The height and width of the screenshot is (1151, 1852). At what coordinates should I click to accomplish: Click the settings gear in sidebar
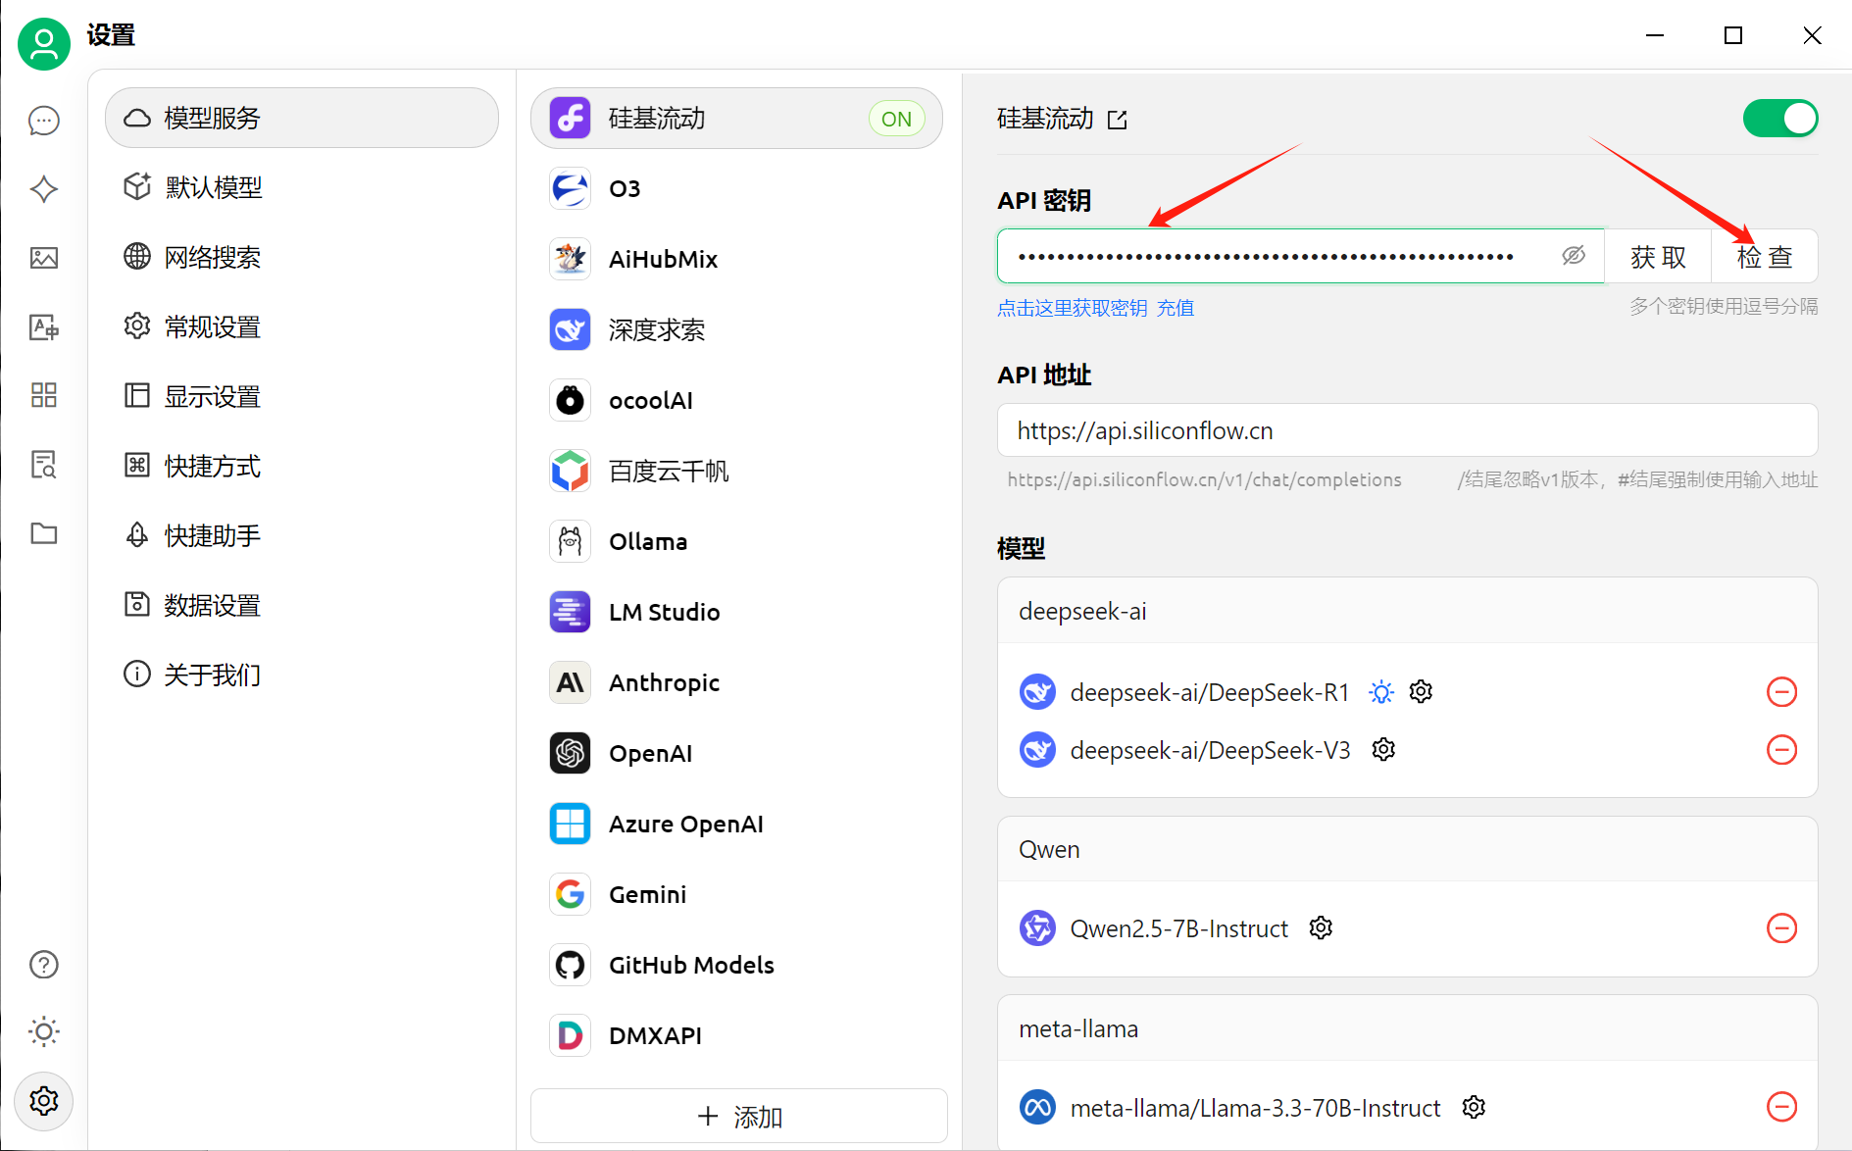tap(44, 1101)
